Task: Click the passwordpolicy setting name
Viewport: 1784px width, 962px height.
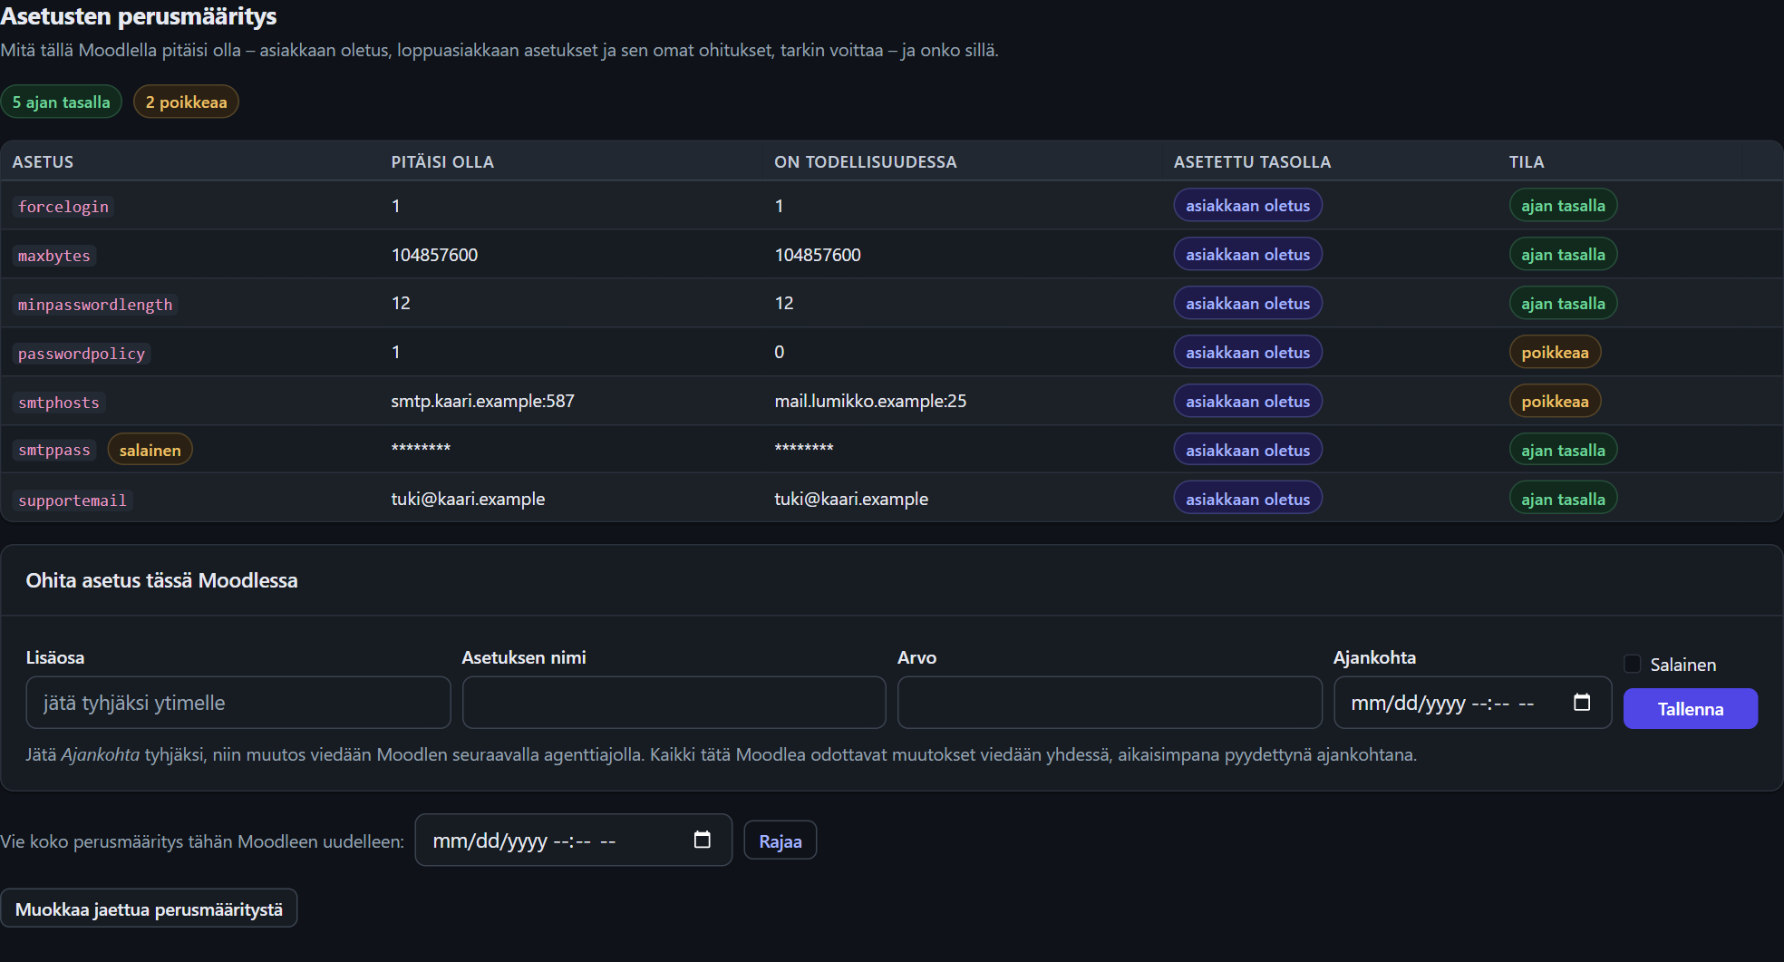Action: click(x=82, y=354)
